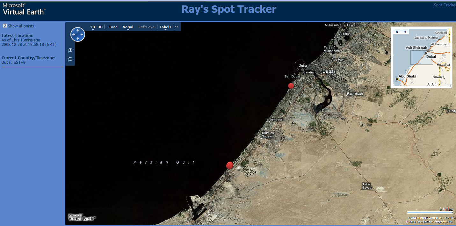The height and width of the screenshot is (226, 456).
Task: Click the mini map viewport rectangle
Action: click(422, 57)
